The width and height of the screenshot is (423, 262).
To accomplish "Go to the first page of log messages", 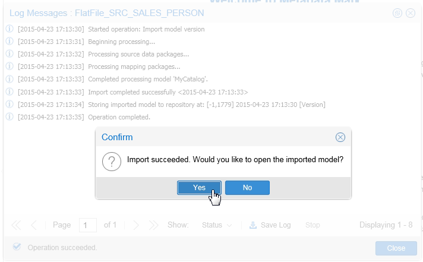I will [x=16, y=225].
